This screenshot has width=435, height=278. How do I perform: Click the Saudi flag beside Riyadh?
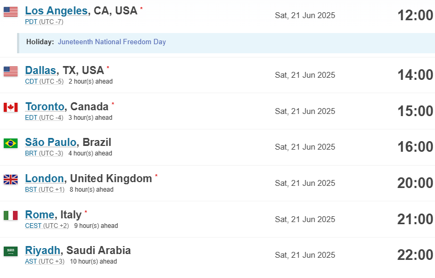[11, 251]
